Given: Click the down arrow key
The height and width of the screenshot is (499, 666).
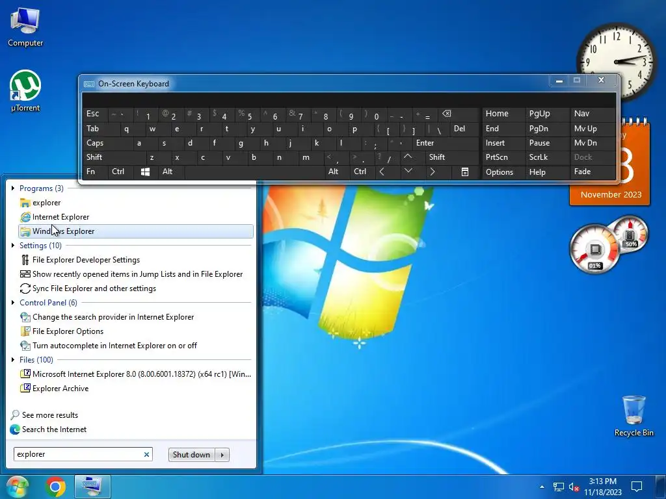Looking at the screenshot, I should pyautogui.click(x=408, y=172).
